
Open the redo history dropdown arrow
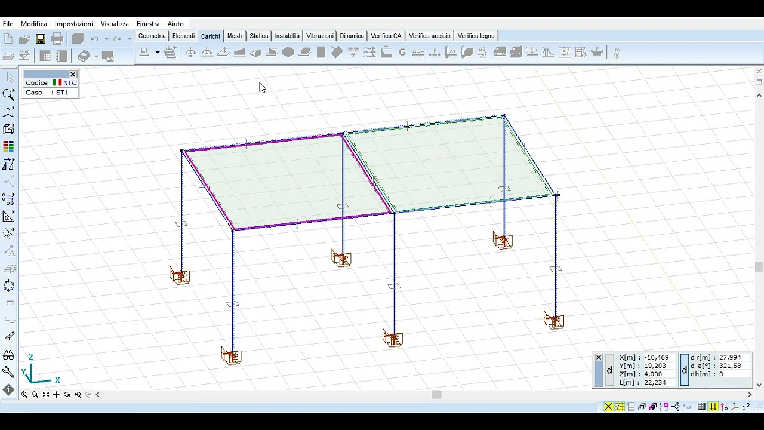(x=129, y=39)
